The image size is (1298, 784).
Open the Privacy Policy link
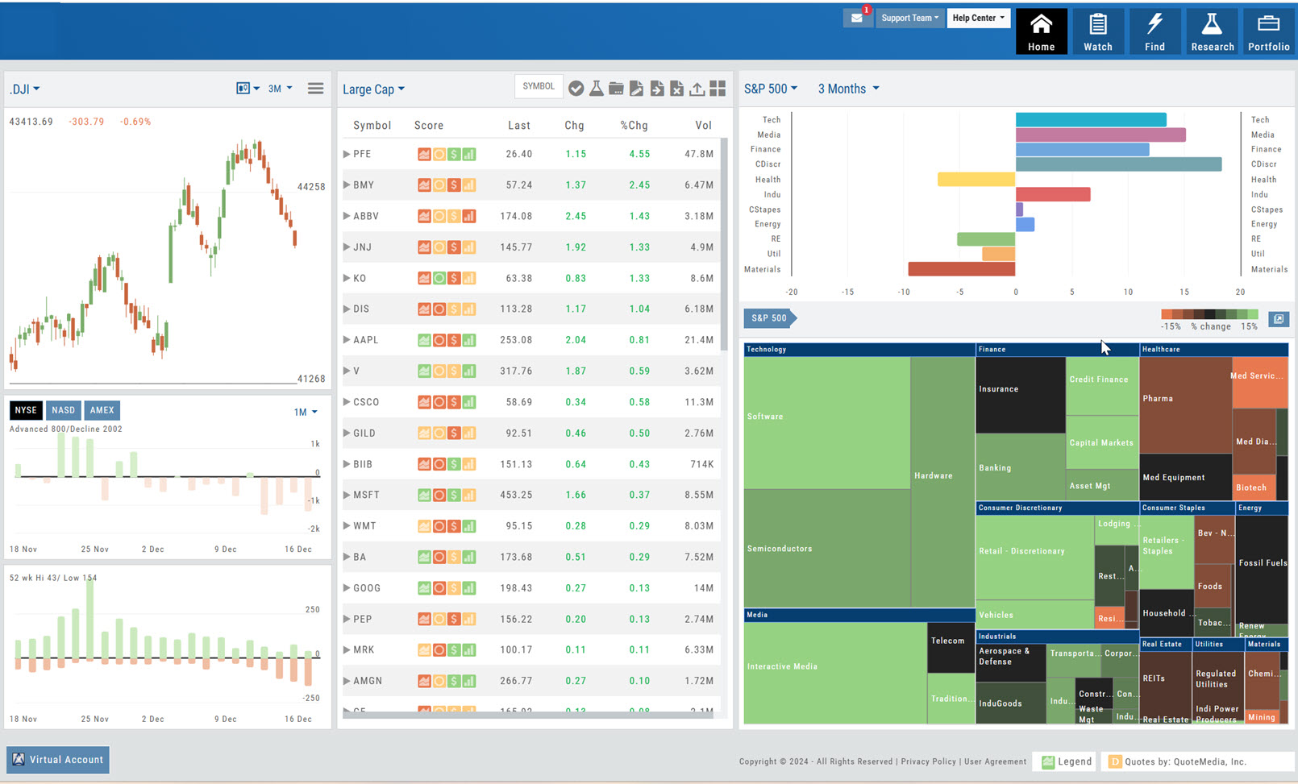(928, 761)
